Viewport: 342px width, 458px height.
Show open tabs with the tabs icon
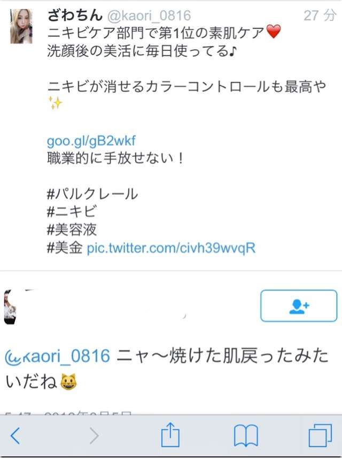[x=320, y=435]
